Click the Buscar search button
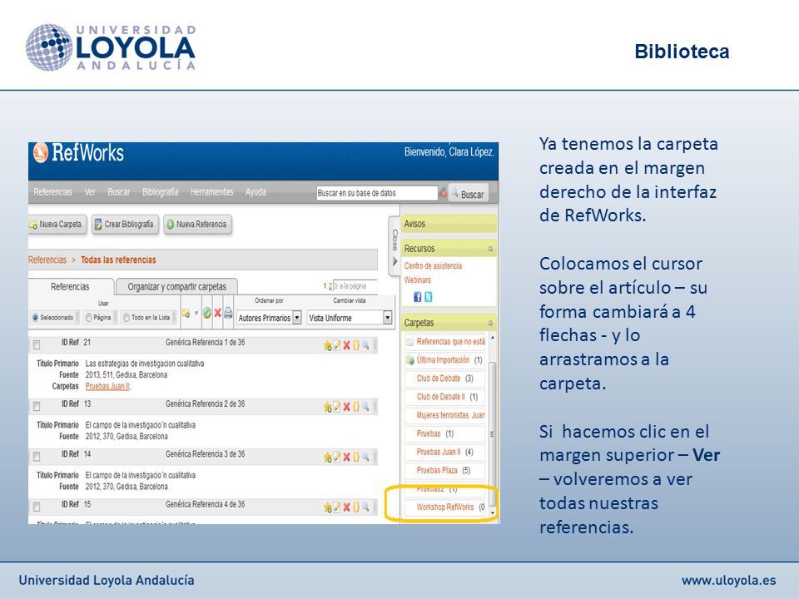The width and height of the screenshot is (799, 599). 469,194
